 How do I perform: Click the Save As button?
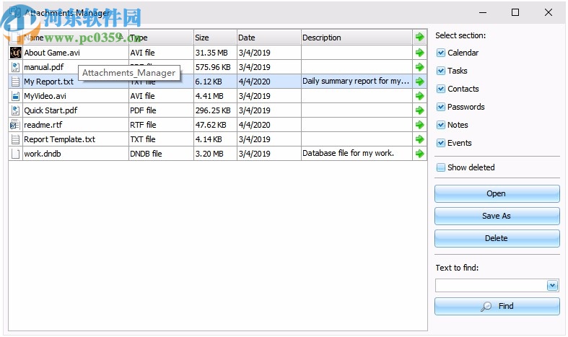click(497, 216)
